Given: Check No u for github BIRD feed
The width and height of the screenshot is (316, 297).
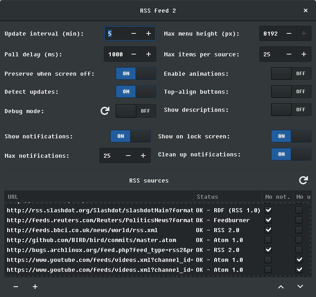Looking at the screenshot, I should pyautogui.click(x=299, y=240).
